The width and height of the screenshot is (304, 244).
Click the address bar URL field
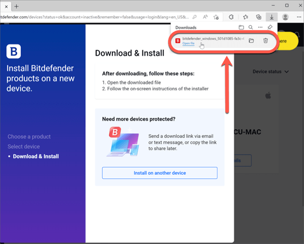click(91, 17)
